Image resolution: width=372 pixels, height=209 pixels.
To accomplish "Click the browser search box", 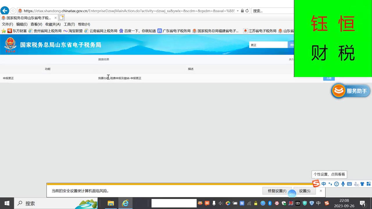I will click(x=273, y=11).
